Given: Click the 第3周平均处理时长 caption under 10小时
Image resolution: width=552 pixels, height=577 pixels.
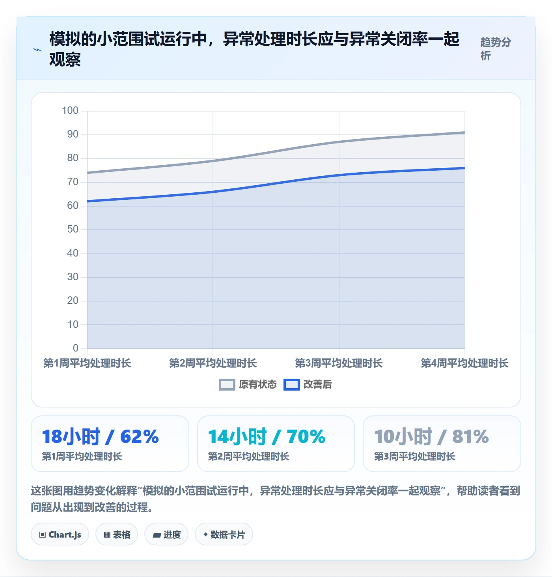Looking at the screenshot, I should (415, 456).
